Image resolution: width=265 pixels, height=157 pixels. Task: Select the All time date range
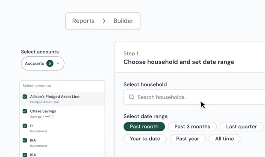point(224,139)
